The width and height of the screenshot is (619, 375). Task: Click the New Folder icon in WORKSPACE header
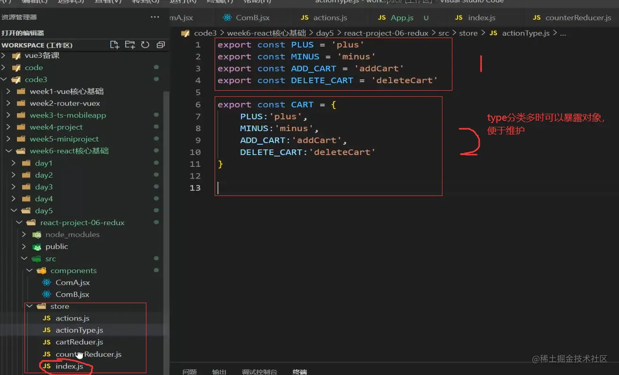(x=130, y=45)
